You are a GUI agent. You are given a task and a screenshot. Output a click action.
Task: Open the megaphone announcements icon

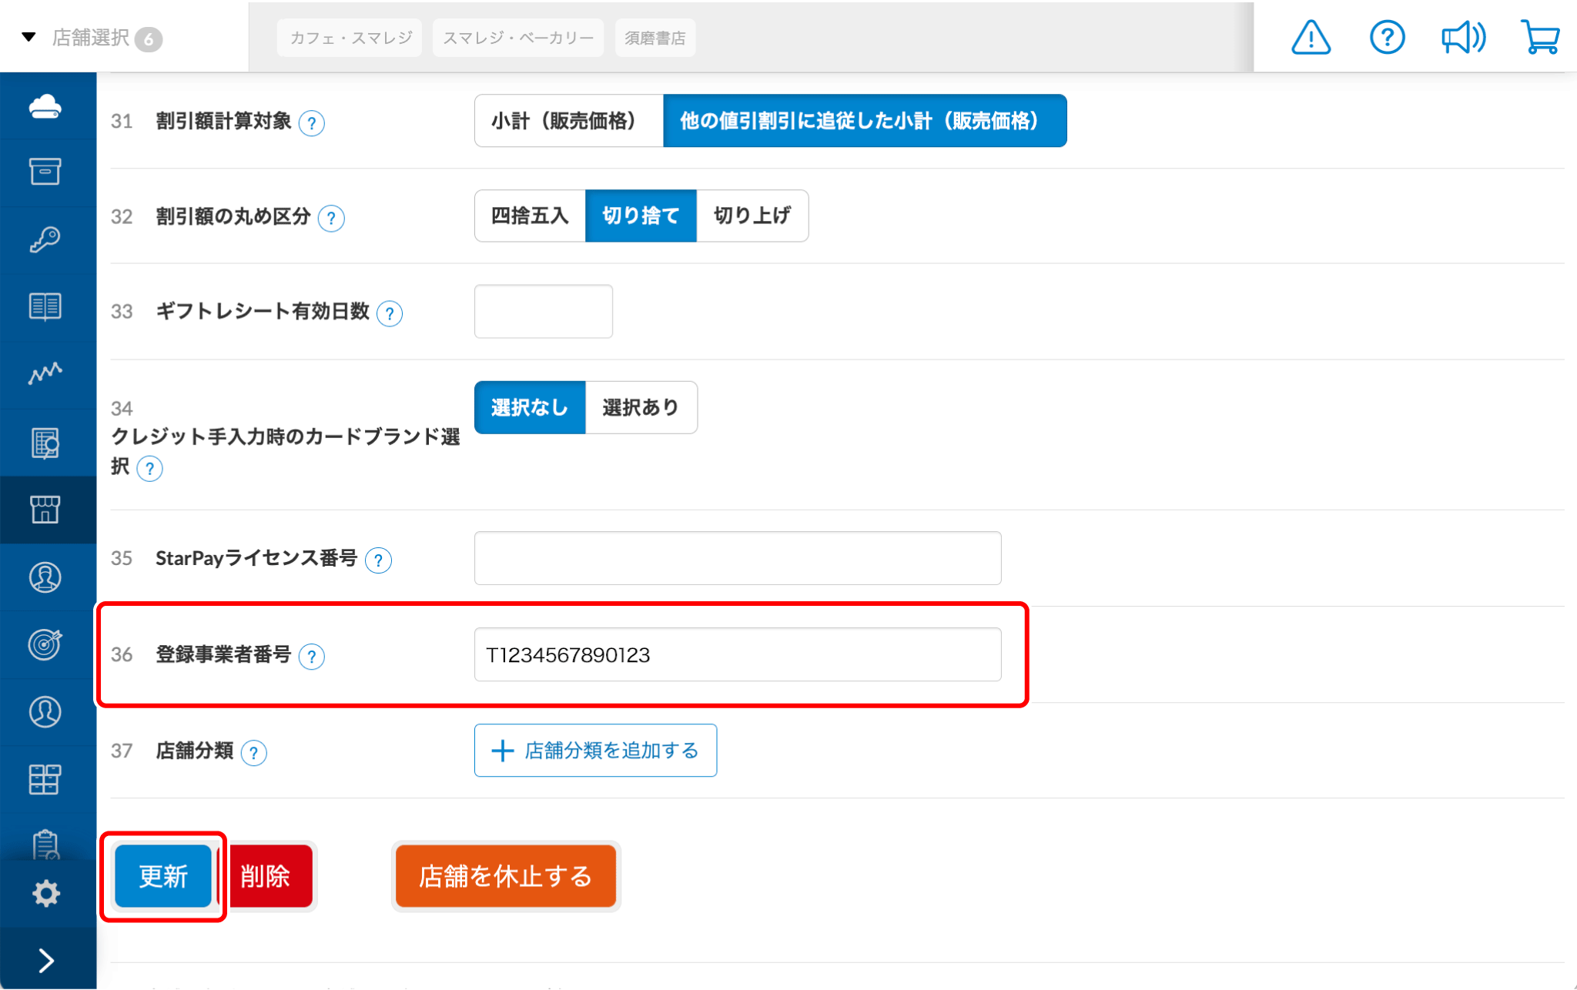point(1462,37)
